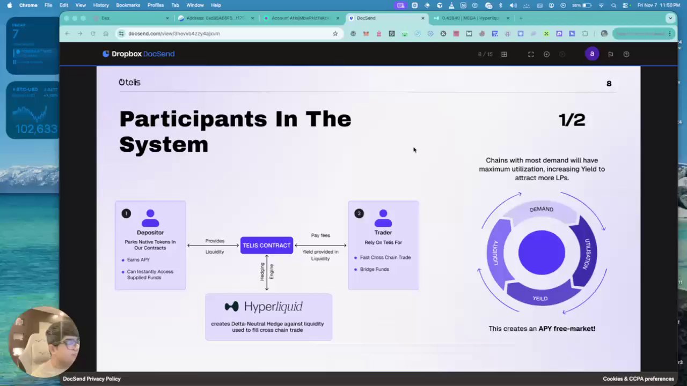Open the Window menu
Image resolution: width=687 pixels, height=386 pixels.
pos(195,5)
